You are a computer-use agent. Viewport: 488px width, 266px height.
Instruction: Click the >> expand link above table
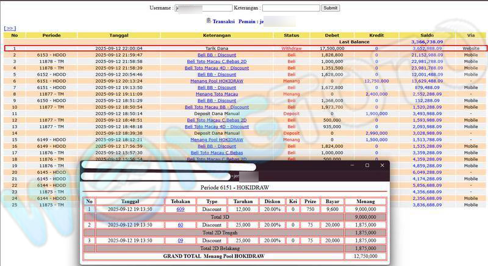pos(10,28)
